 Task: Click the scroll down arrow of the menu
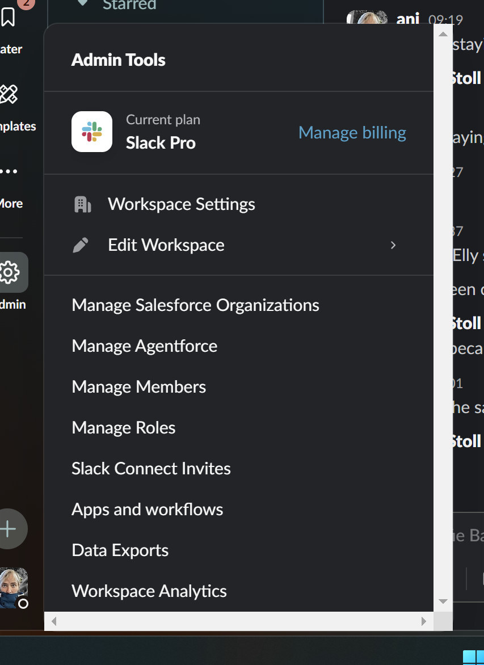pyautogui.click(x=443, y=601)
